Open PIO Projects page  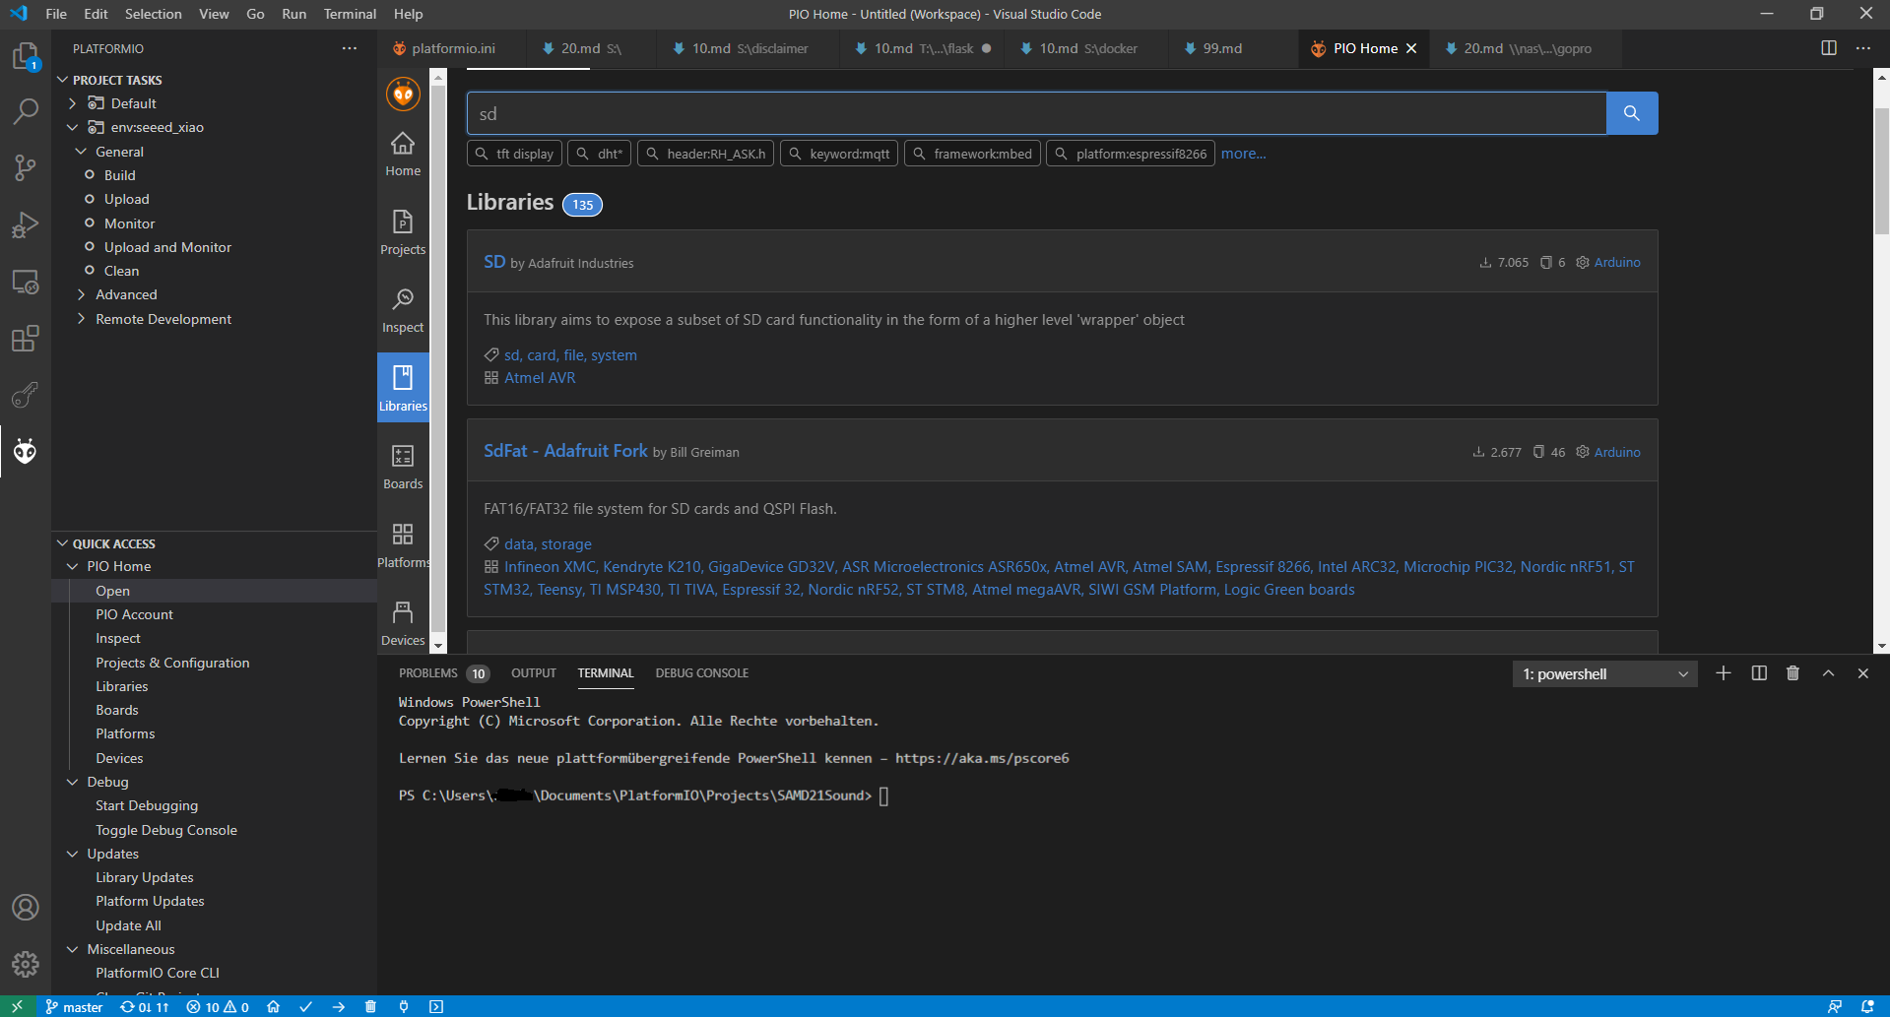(x=403, y=232)
